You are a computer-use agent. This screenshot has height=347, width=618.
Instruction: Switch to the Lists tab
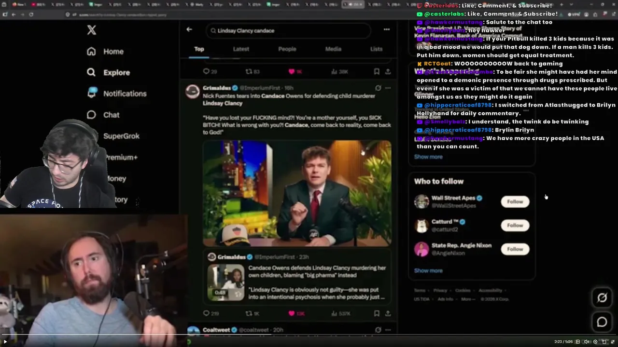coord(376,49)
